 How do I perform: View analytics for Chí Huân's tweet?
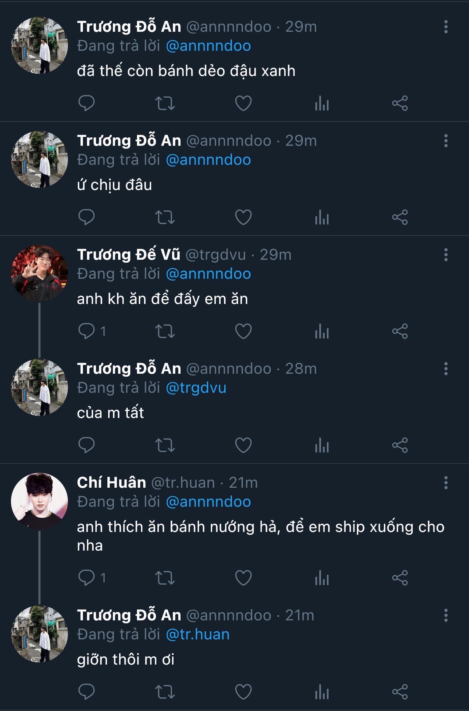pos(322,578)
